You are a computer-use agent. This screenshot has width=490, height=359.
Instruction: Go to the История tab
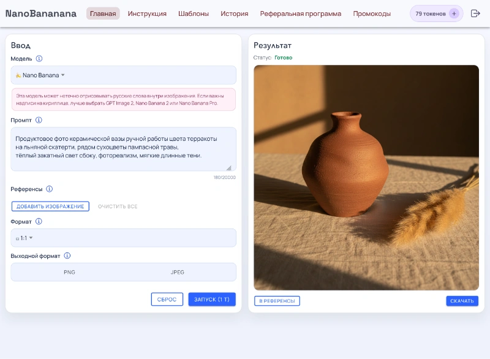pyautogui.click(x=235, y=13)
